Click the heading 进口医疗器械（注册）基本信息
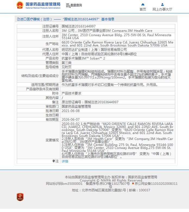The width and height of the screenshot is (189, 212). (66, 19)
